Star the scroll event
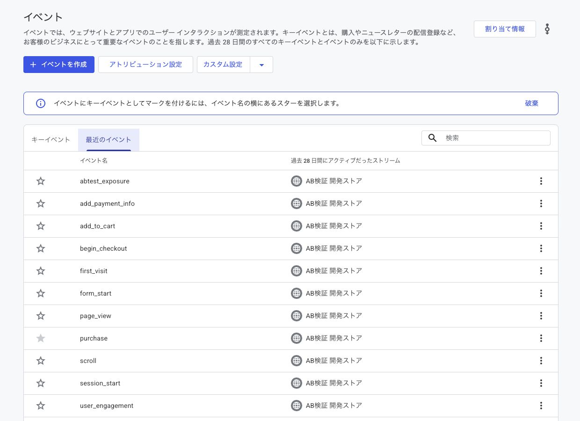This screenshot has height=421, width=580. tap(41, 361)
